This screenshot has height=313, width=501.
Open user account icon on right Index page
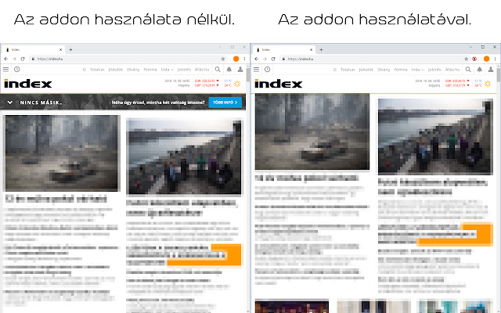[491, 70]
